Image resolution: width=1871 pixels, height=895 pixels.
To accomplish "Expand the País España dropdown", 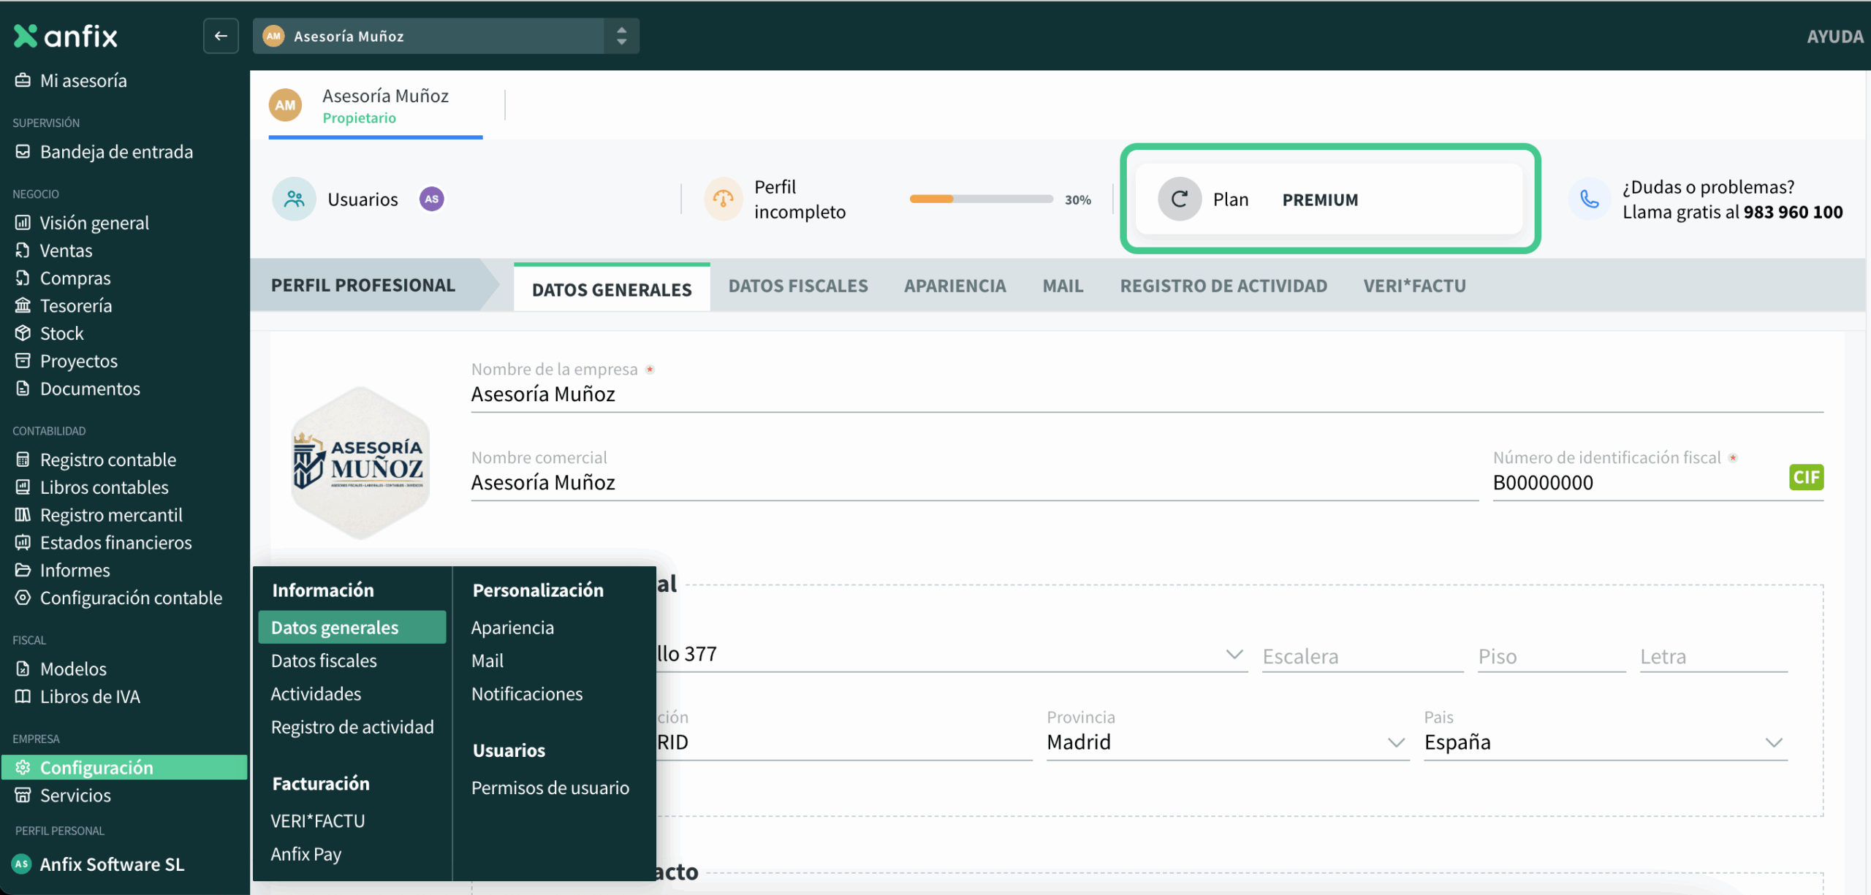I will click(1772, 742).
